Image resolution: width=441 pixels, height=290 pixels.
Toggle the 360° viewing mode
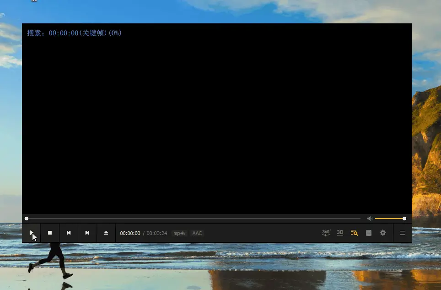tap(326, 233)
